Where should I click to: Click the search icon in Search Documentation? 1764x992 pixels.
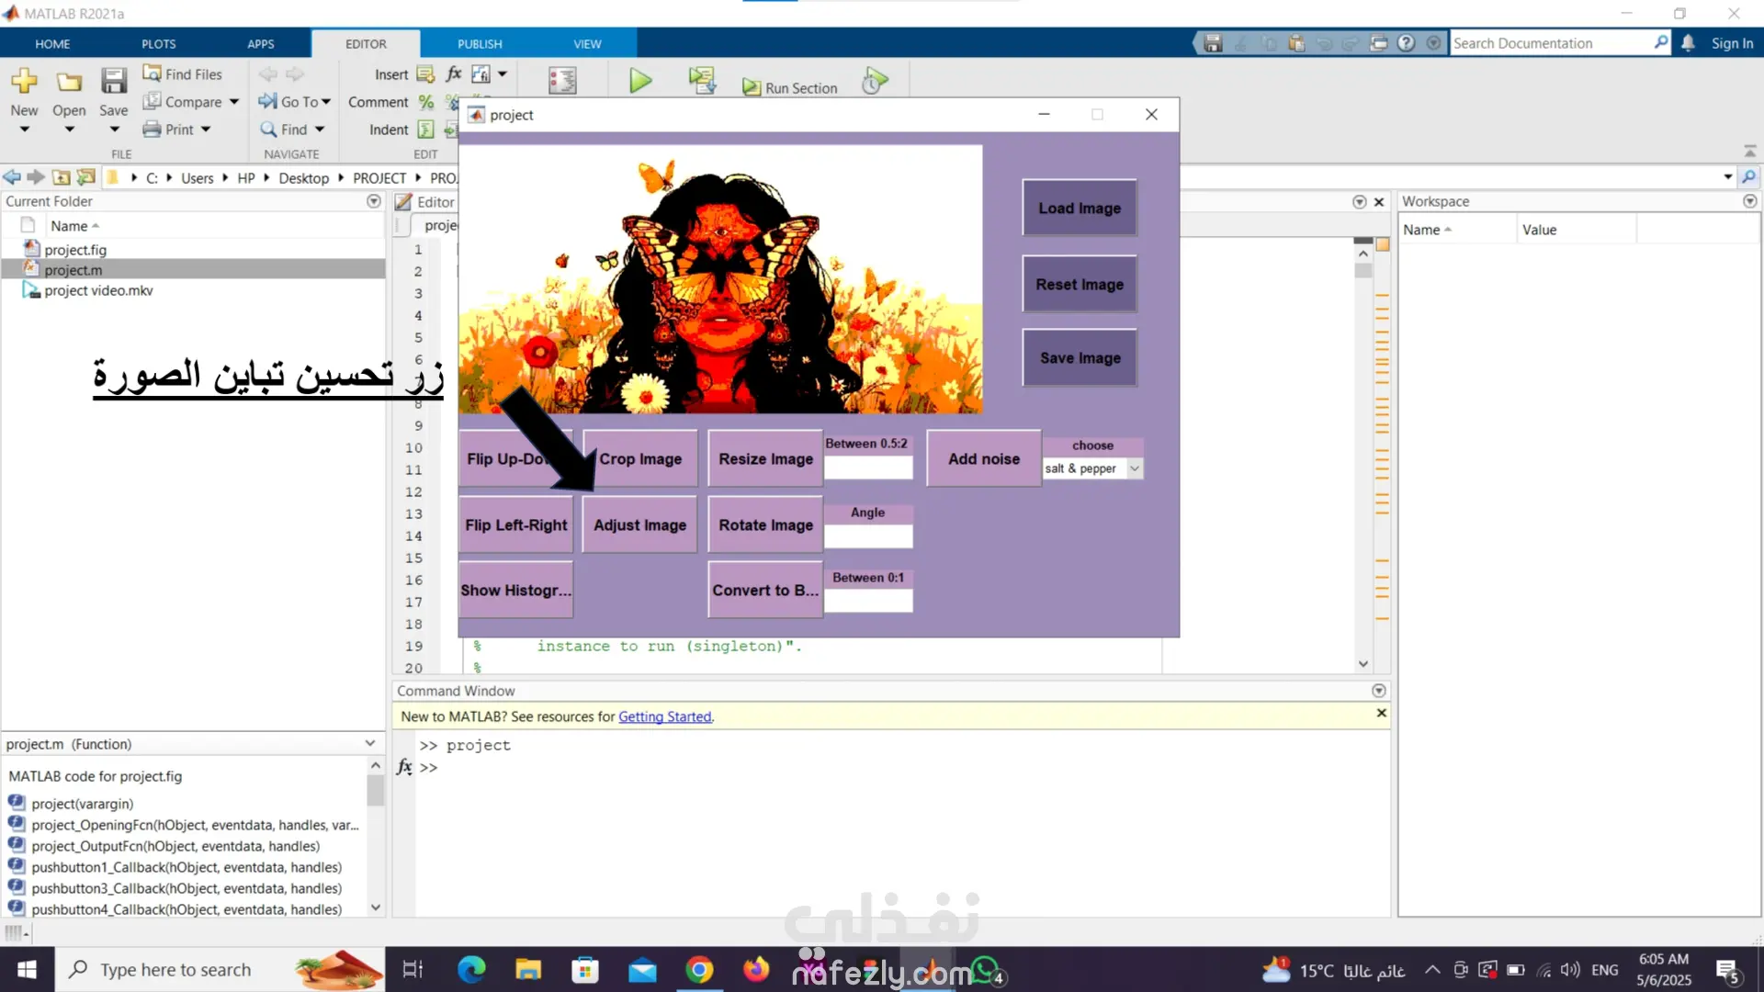tap(1660, 42)
